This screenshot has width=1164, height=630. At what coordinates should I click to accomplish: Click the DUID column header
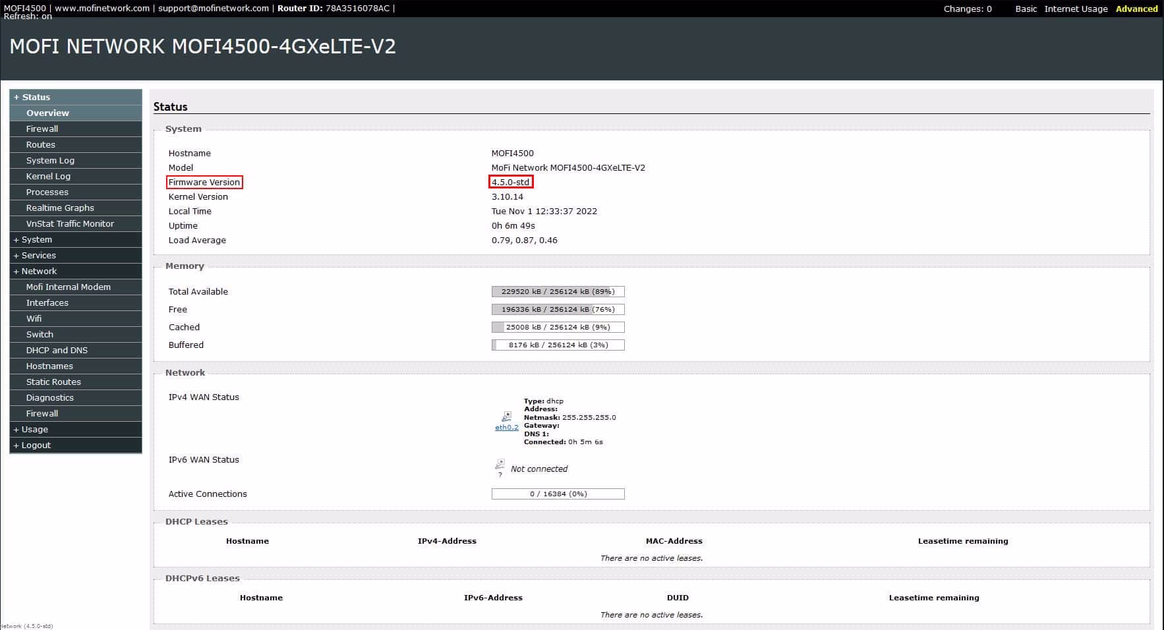coord(678,598)
